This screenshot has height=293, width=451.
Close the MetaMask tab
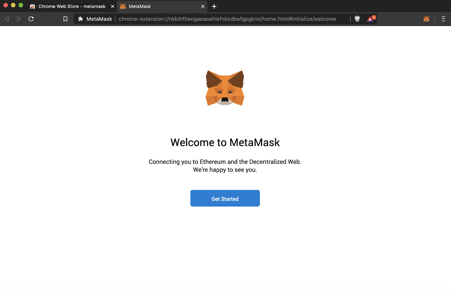point(203,6)
